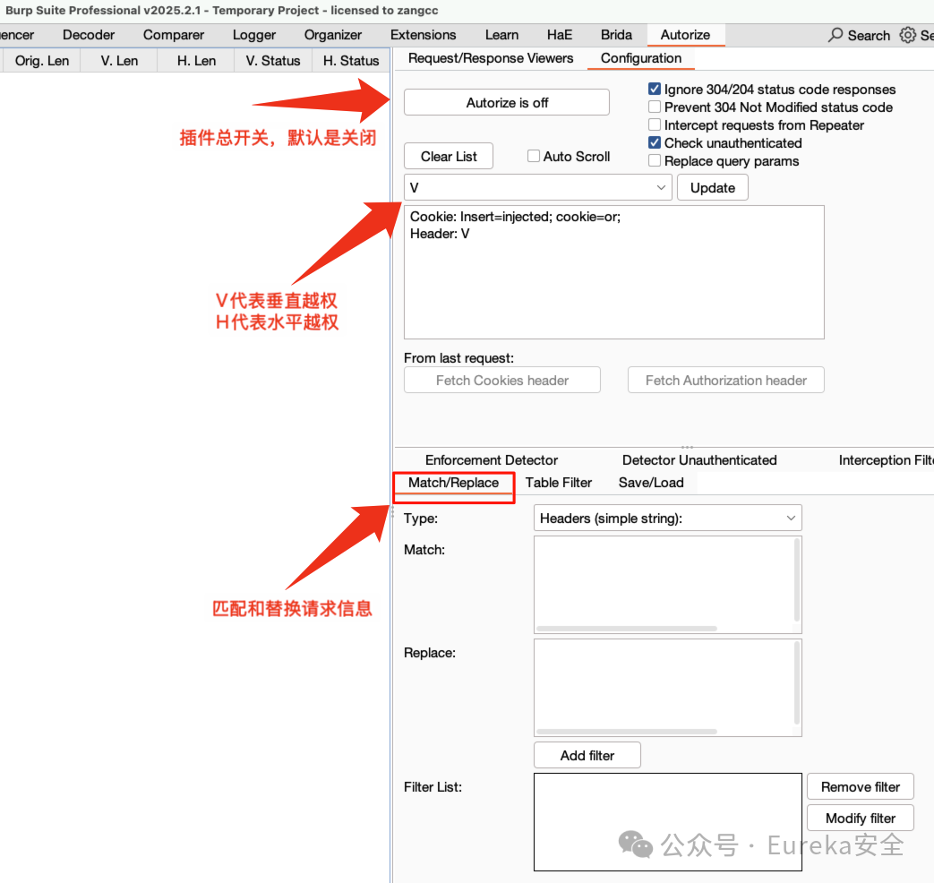
Task: Sort by H. Status column header
Action: tap(351, 61)
